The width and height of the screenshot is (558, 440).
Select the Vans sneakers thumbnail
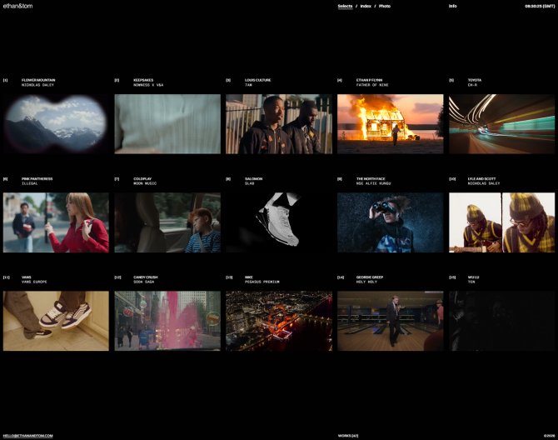coord(56,321)
